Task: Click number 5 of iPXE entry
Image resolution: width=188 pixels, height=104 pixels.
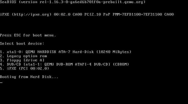Action: [x=2, y=68]
